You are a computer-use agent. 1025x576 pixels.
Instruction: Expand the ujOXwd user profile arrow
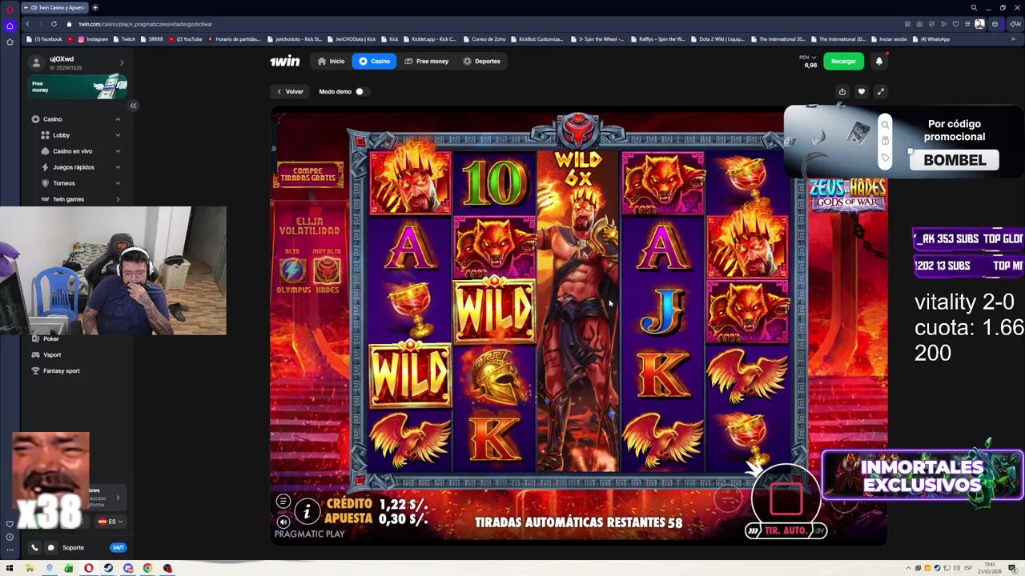[122, 62]
